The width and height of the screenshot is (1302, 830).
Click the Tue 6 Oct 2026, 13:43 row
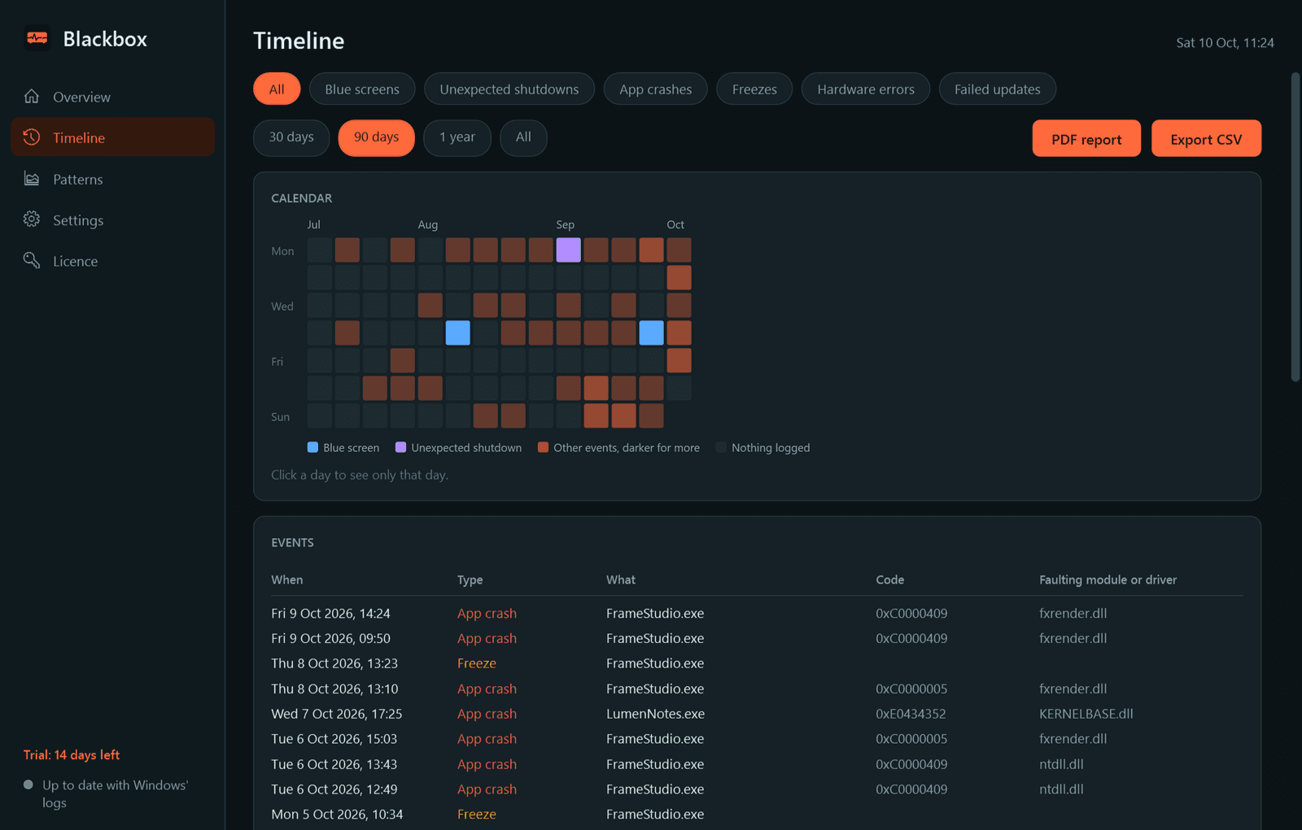[x=757, y=764]
